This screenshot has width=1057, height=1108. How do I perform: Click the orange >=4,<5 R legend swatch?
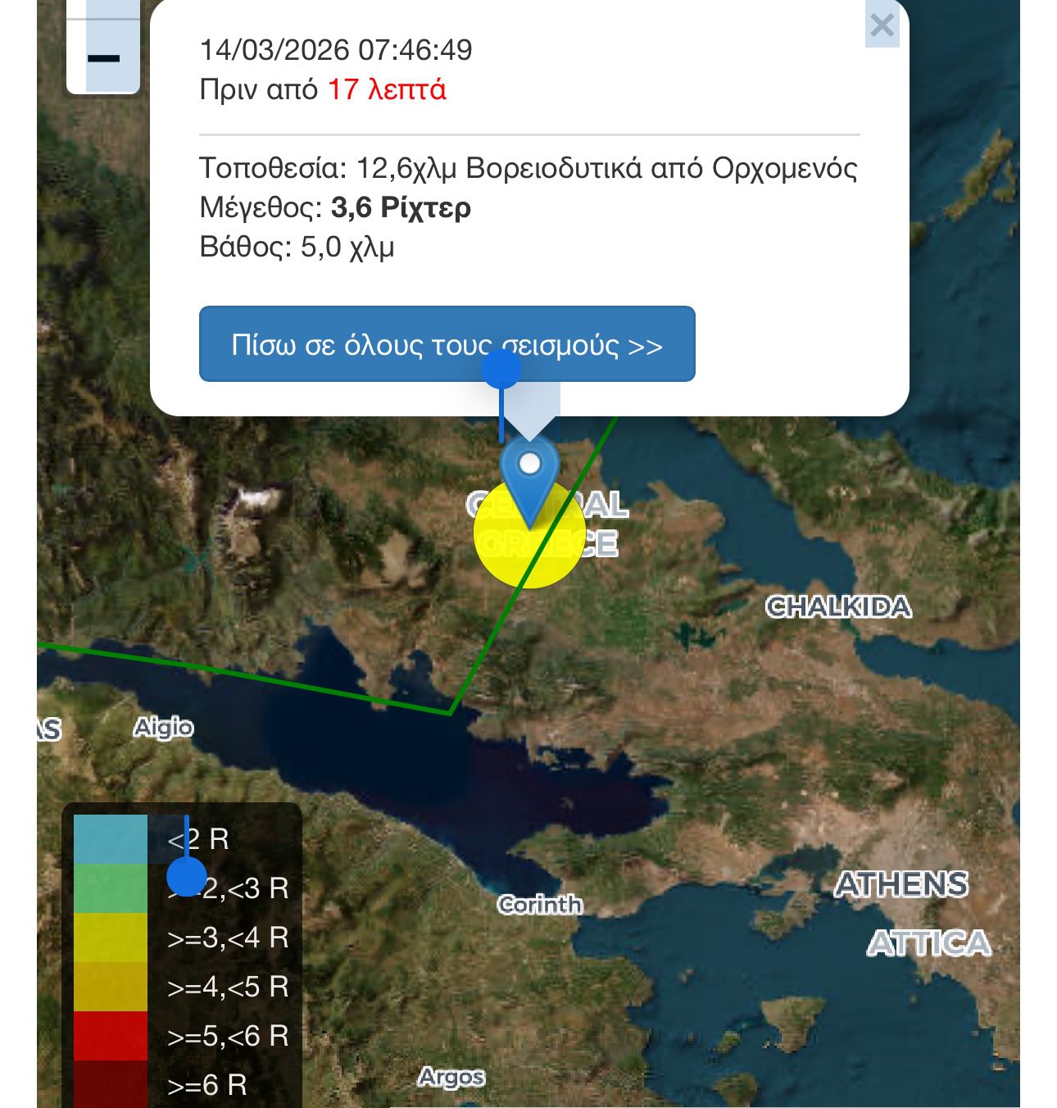tap(110, 987)
